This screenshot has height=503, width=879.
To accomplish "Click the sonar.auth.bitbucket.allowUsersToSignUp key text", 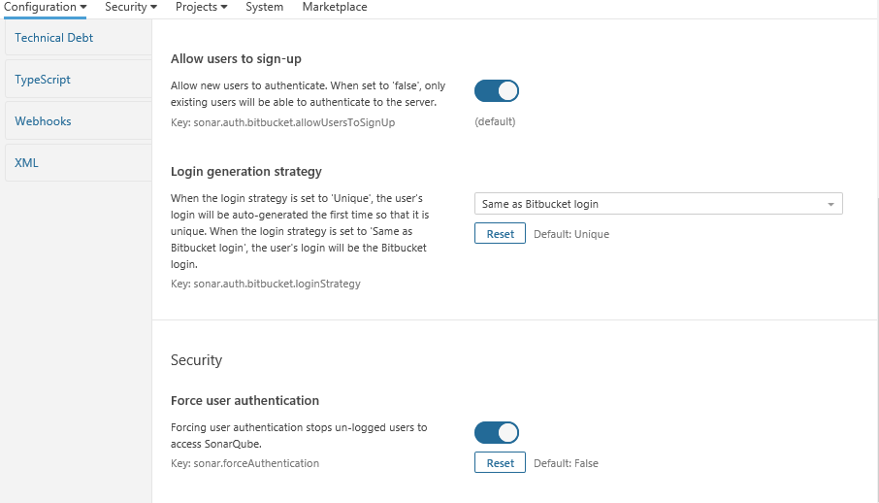I will point(282,122).
